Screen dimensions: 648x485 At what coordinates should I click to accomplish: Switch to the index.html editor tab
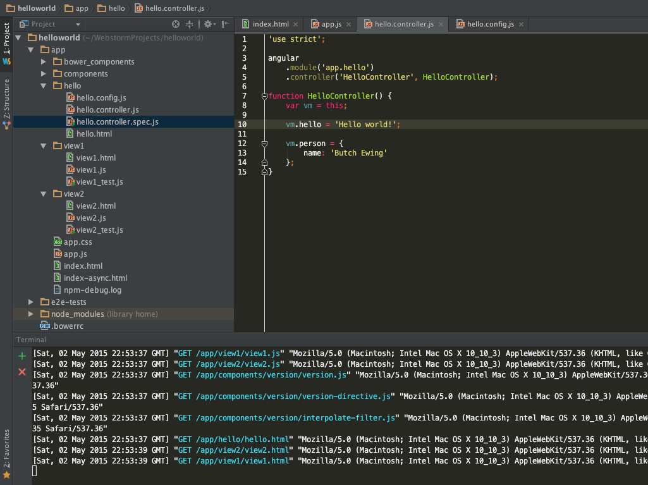pos(271,25)
